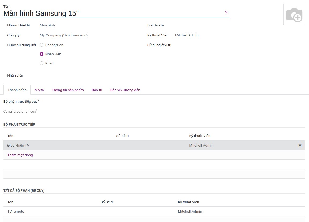
Task: Show help tooltip for Bộ phận trực tiếp của
Action: 38,100
